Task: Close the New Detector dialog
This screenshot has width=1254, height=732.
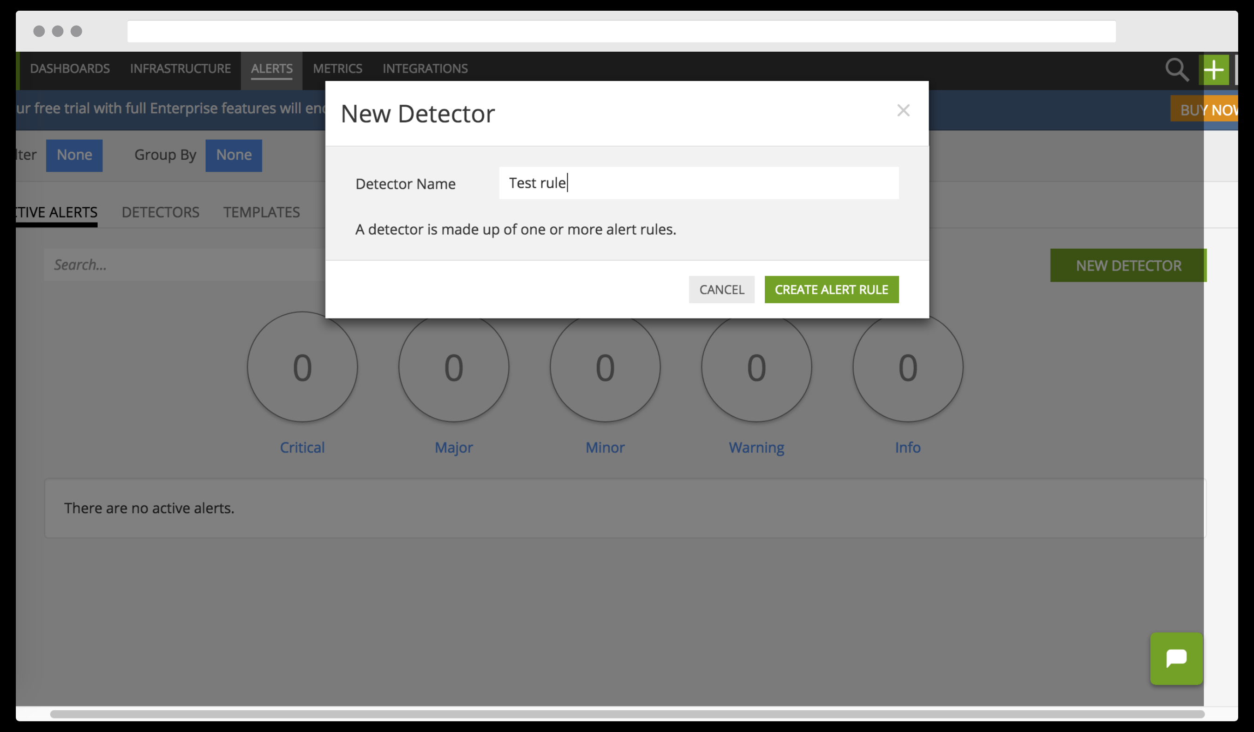Action: point(903,110)
